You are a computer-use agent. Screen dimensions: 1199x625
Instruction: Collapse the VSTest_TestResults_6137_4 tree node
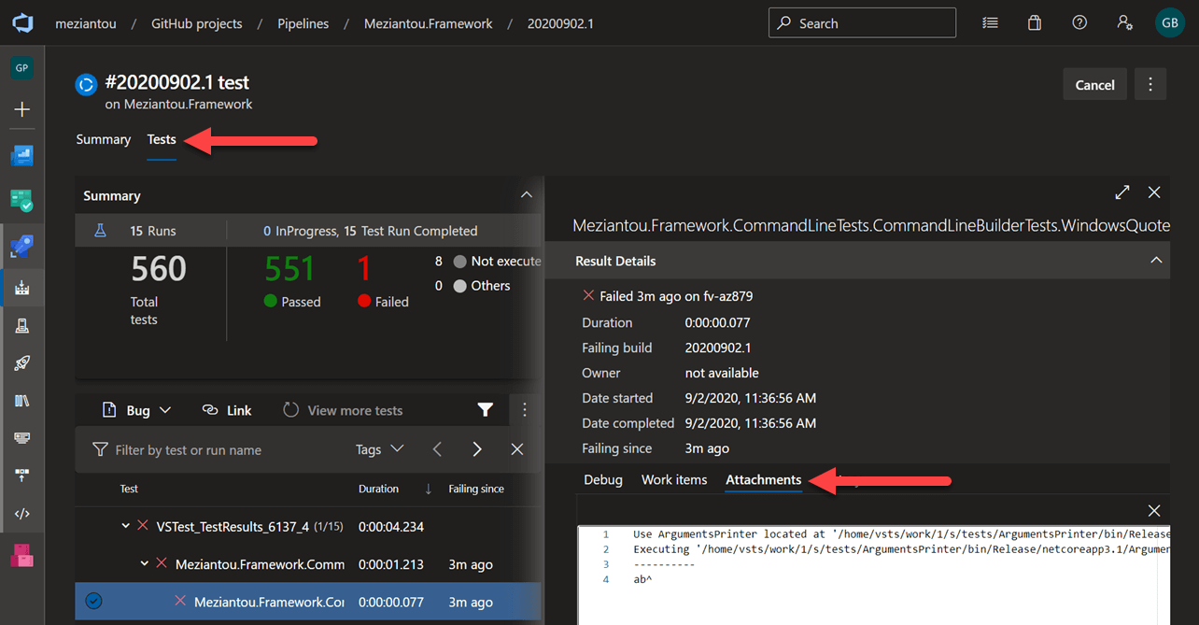[126, 527]
